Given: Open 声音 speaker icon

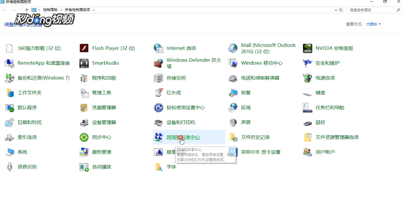Looking at the screenshot, I should pyautogui.click(x=233, y=122).
